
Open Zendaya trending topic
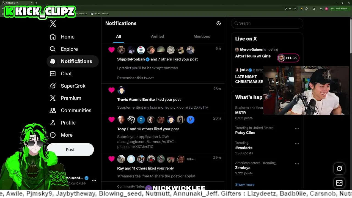243,168
